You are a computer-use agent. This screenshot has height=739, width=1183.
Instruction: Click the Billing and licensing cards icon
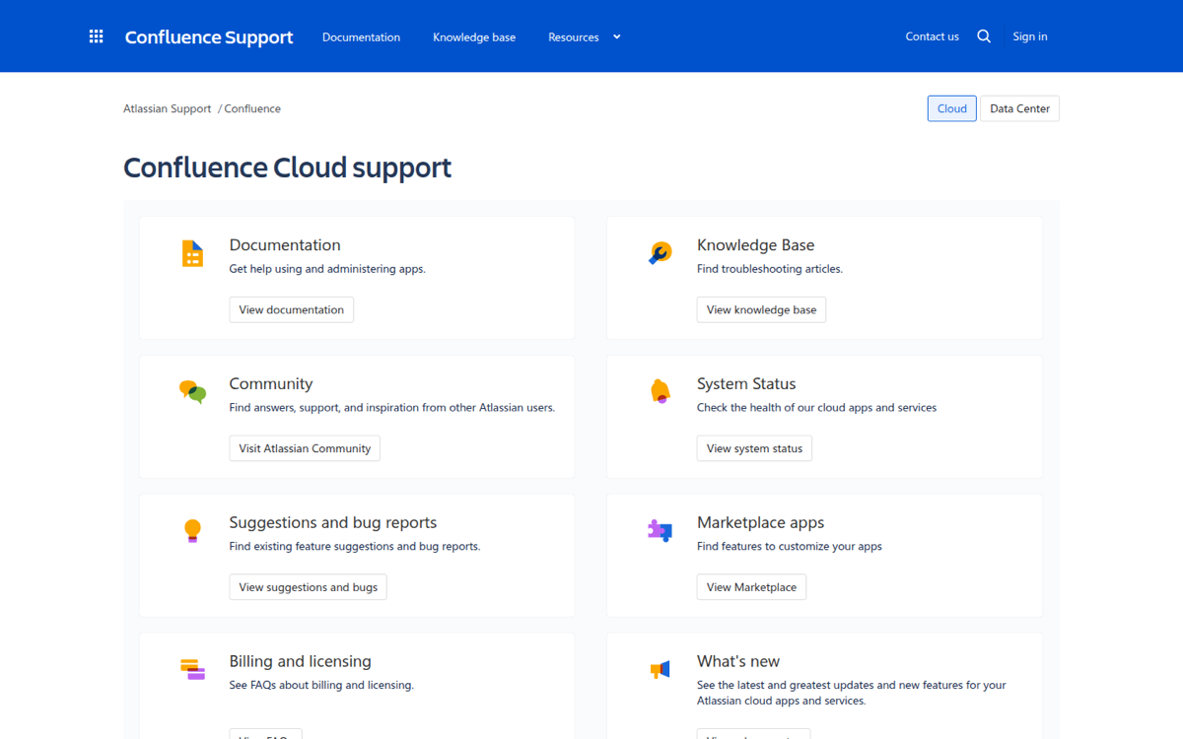point(192,669)
